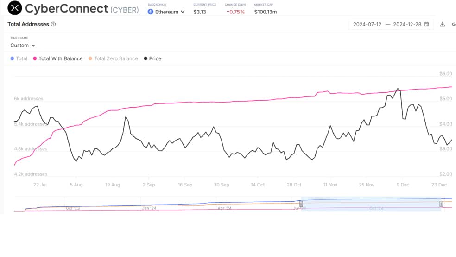456x257 pixels.
Task: Click the start date 2024-07-12 field
Action: [x=367, y=24]
